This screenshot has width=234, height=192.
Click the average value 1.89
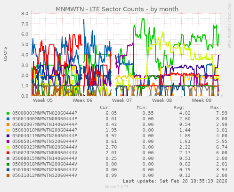coord(185,136)
